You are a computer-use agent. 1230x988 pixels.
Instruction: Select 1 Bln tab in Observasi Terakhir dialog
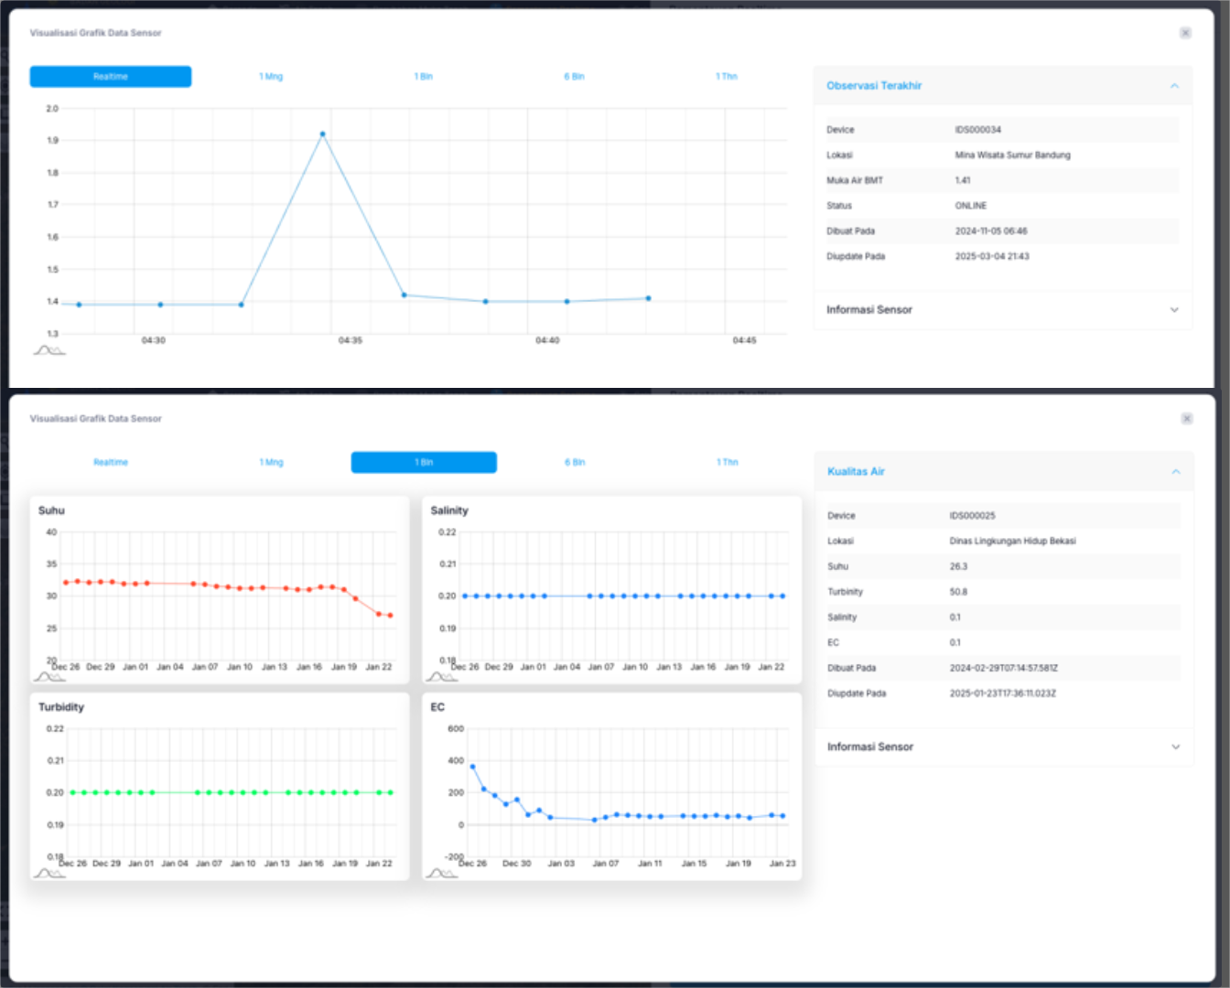423,77
